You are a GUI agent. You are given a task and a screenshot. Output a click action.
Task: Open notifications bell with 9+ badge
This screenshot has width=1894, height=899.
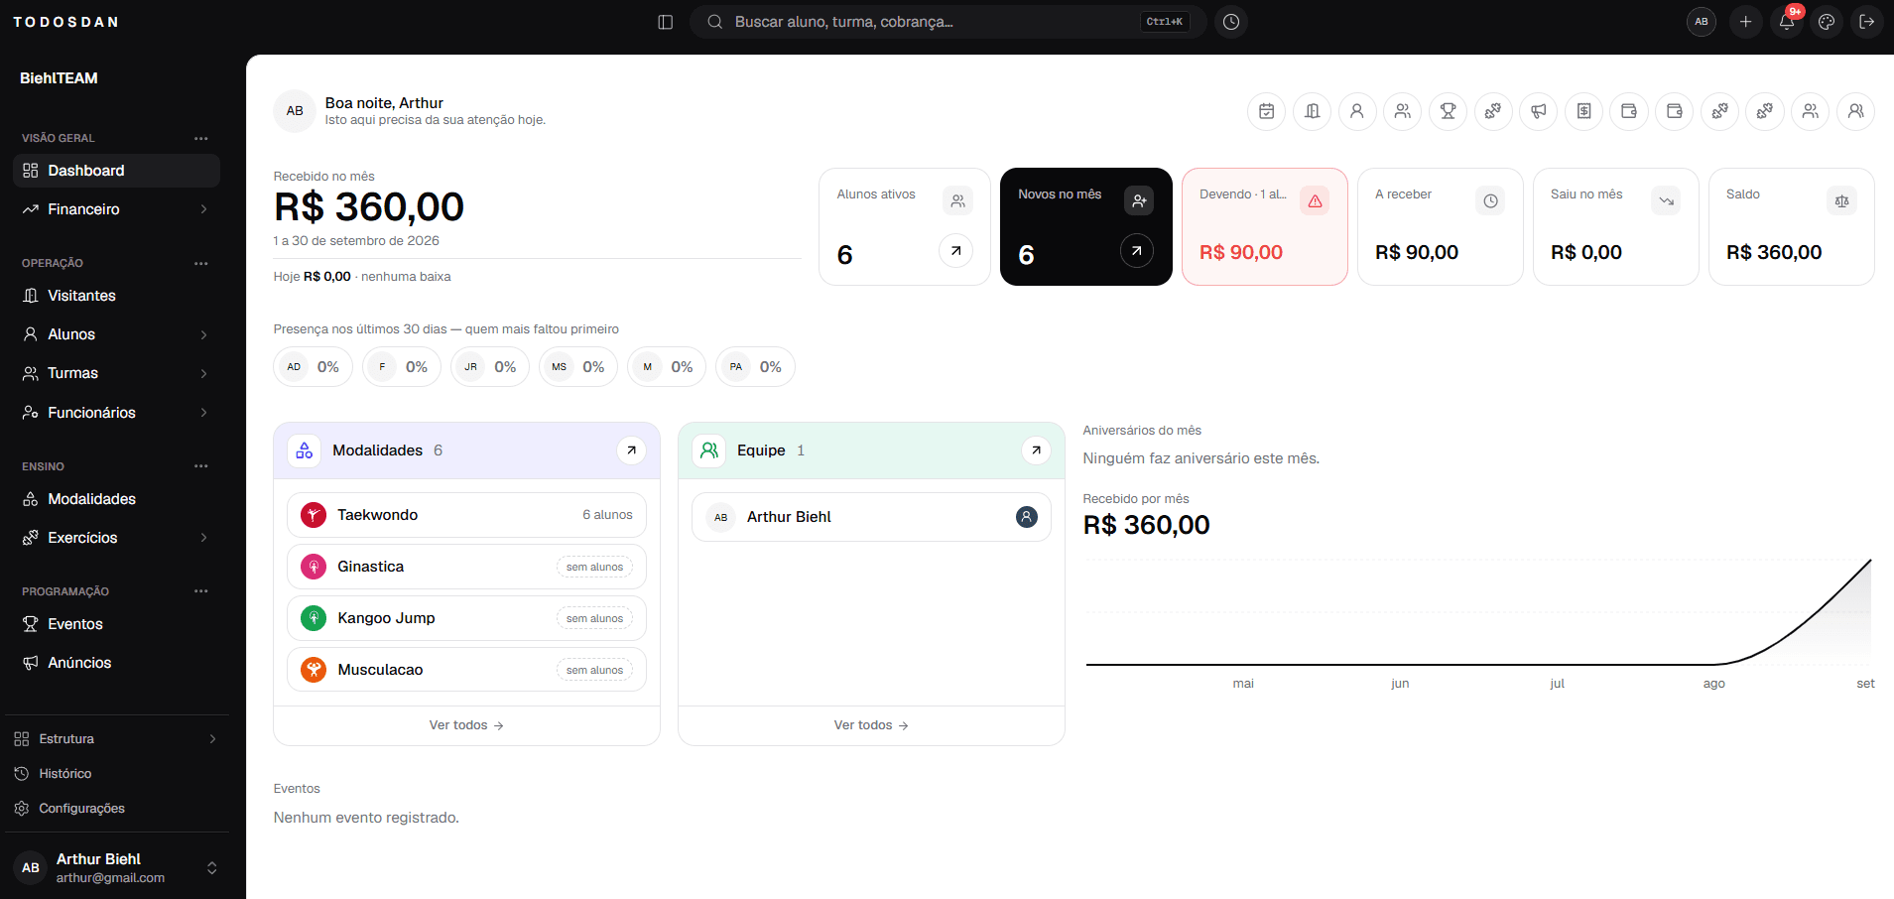point(1787,22)
